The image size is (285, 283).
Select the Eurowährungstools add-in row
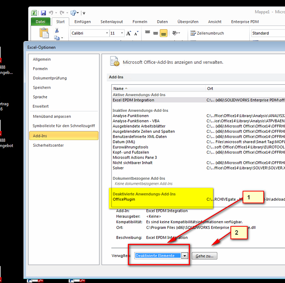pos(198,147)
